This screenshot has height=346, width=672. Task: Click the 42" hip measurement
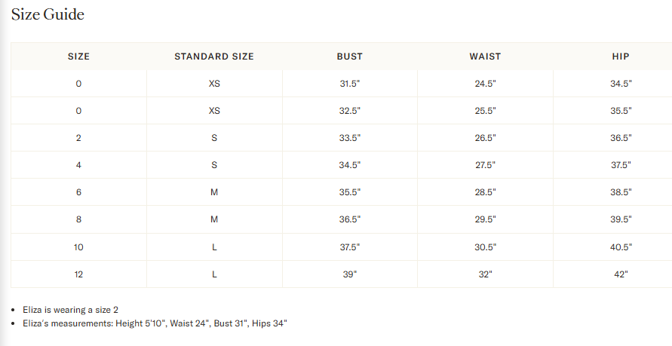621,274
